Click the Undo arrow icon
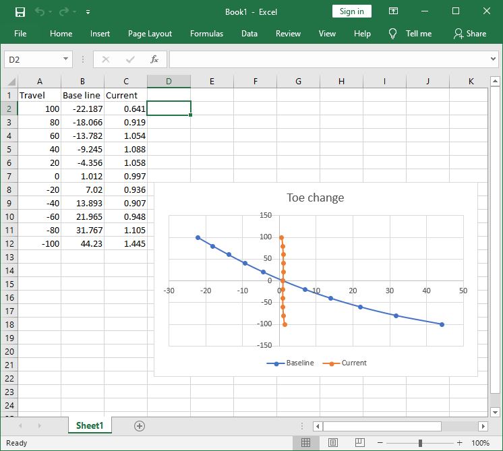The image size is (503, 451). click(40, 11)
